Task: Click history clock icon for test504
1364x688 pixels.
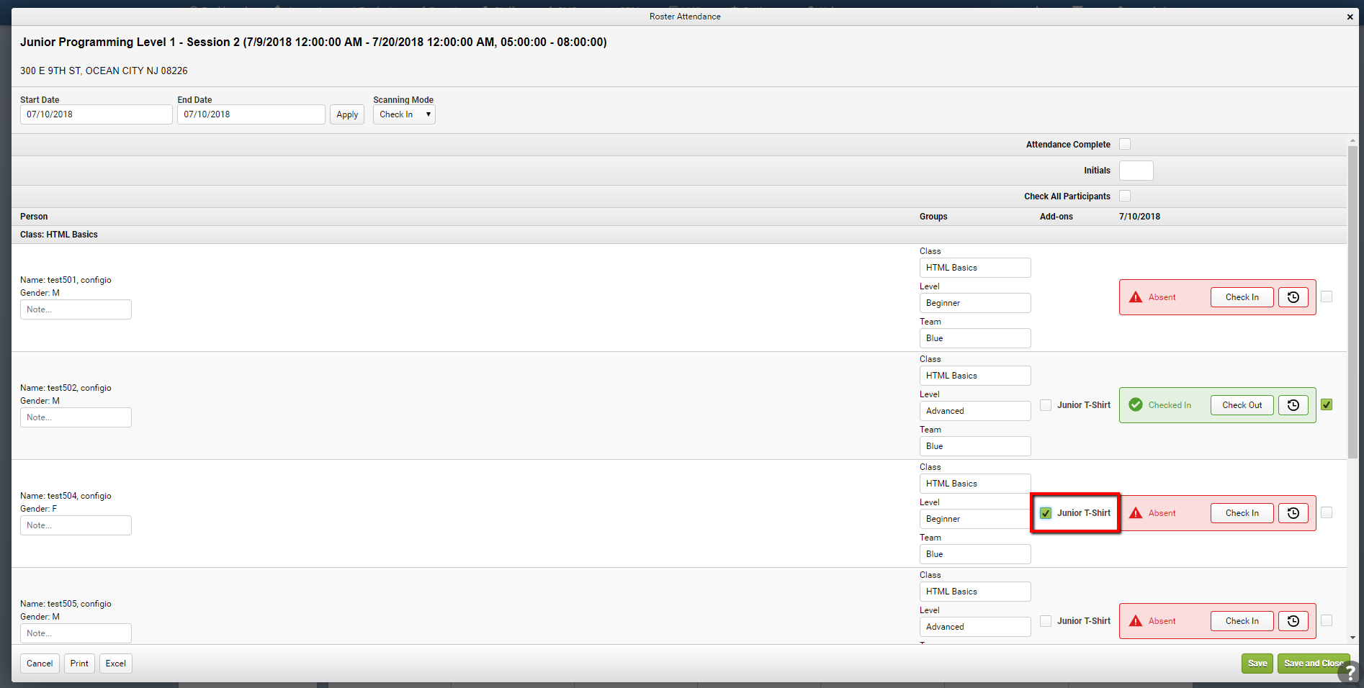Action: pyautogui.click(x=1293, y=513)
